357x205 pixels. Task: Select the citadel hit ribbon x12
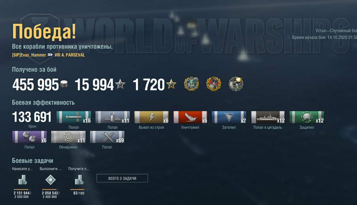pyautogui.click(x=268, y=117)
